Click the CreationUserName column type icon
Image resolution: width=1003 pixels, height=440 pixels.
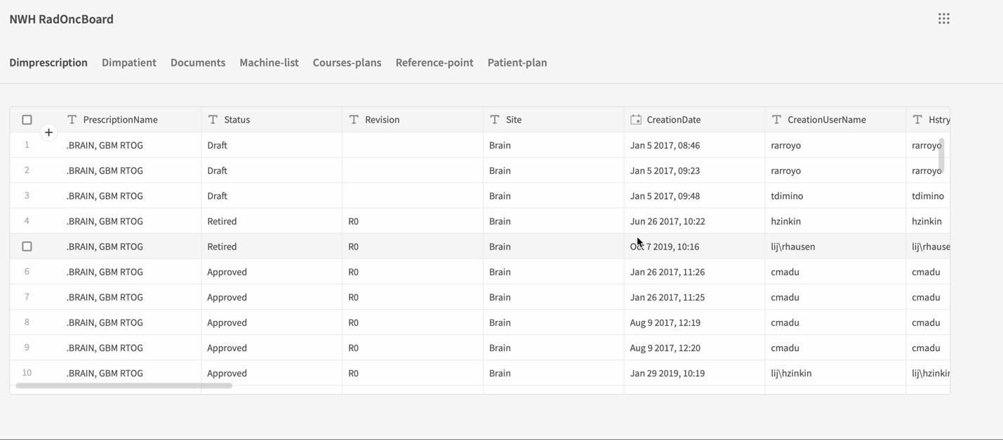776,120
